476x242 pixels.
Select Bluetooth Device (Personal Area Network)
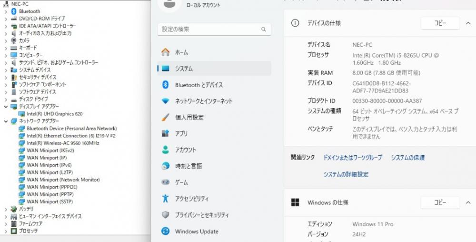72,129
